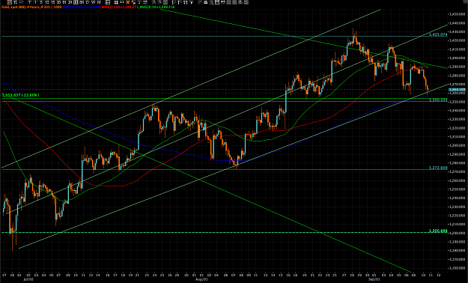The image size is (468, 283).
Task: Select the W (weekly) timeframe button
Action: (93, 2)
